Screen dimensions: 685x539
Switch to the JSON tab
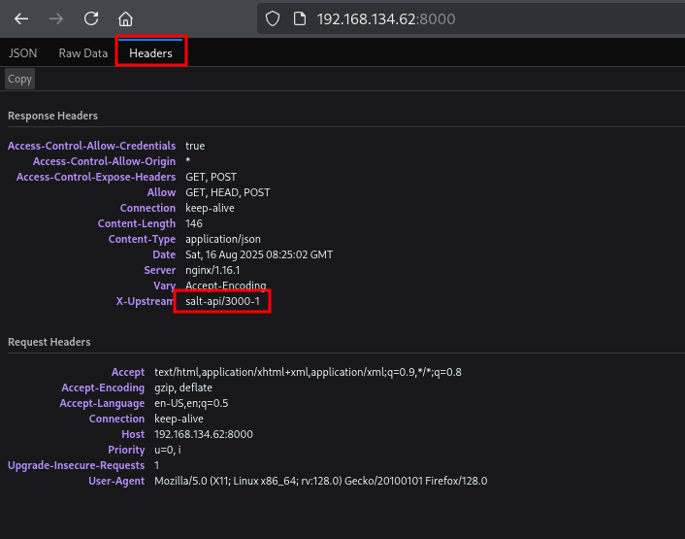point(23,53)
